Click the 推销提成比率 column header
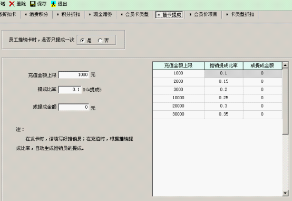This screenshot has height=201, width=292. pyautogui.click(x=223, y=65)
